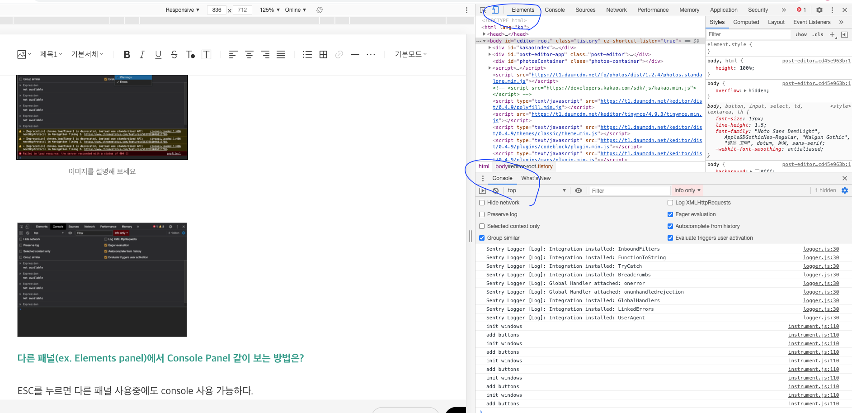The height and width of the screenshot is (413, 852).
Task: Open more editor tools ellipsis
Action: pyautogui.click(x=371, y=54)
